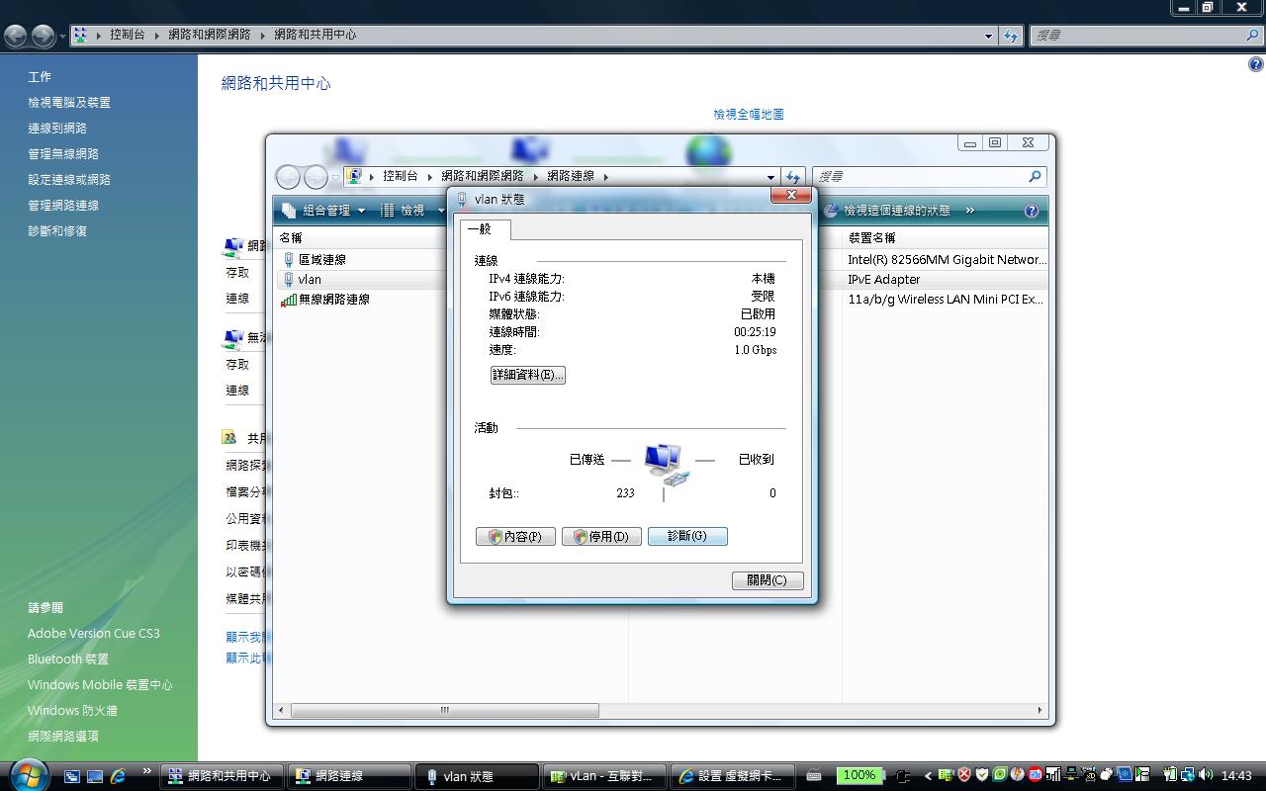Open 網際網路選項 link in sidebar

click(x=63, y=737)
